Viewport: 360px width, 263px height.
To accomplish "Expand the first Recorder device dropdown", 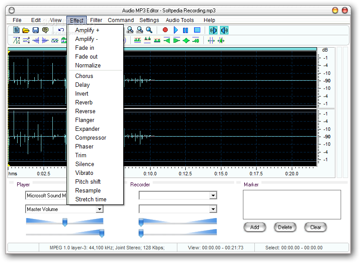I will coord(213,196).
